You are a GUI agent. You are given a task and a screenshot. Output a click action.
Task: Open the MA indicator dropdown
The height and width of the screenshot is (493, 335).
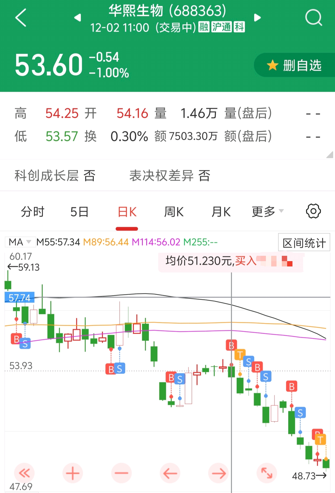point(20,242)
